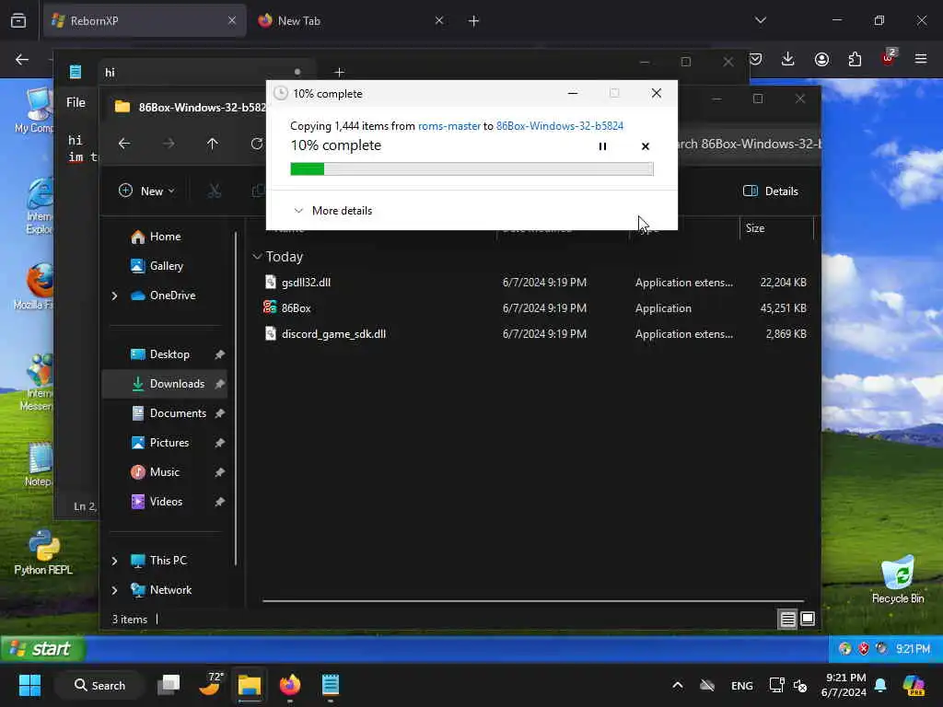Sort files by Size column
Screen dimensions: 943x707
tap(775, 228)
